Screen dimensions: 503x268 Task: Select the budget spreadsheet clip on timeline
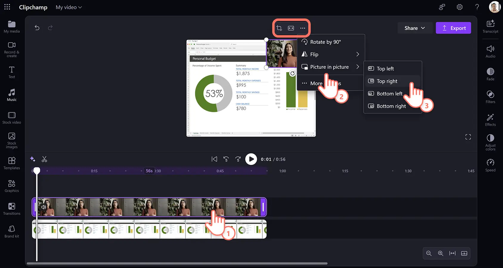click(149, 229)
